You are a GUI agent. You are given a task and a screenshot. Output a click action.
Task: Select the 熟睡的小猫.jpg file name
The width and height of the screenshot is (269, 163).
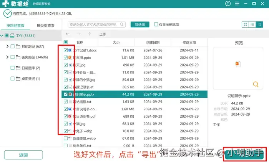click(84, 80)
